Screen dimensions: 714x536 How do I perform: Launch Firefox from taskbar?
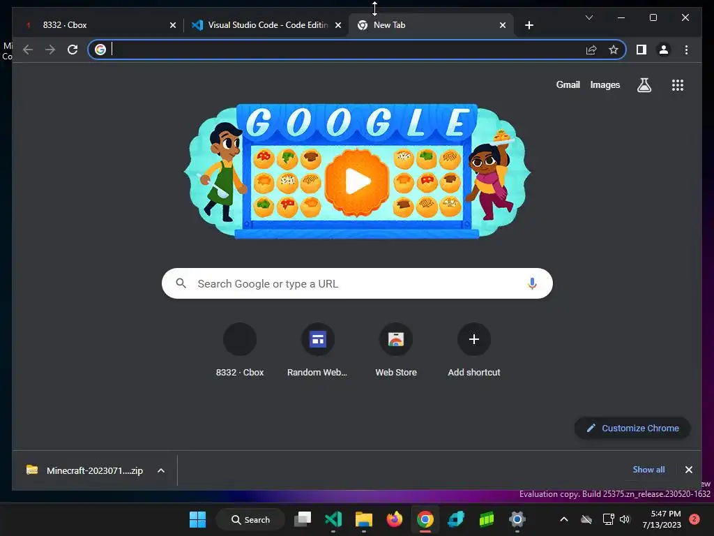tap(395, 519)
